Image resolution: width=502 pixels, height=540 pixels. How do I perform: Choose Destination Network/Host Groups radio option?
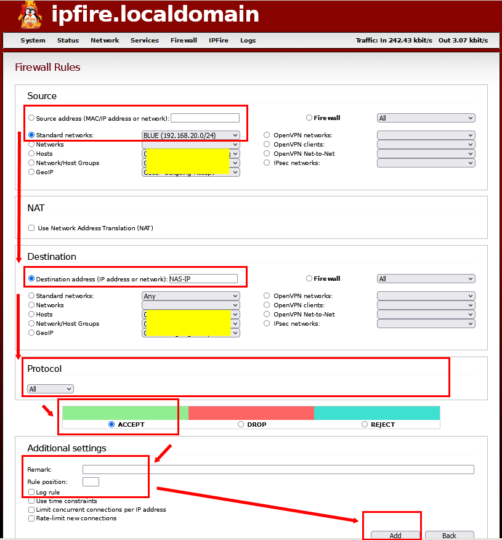(31, 323)
